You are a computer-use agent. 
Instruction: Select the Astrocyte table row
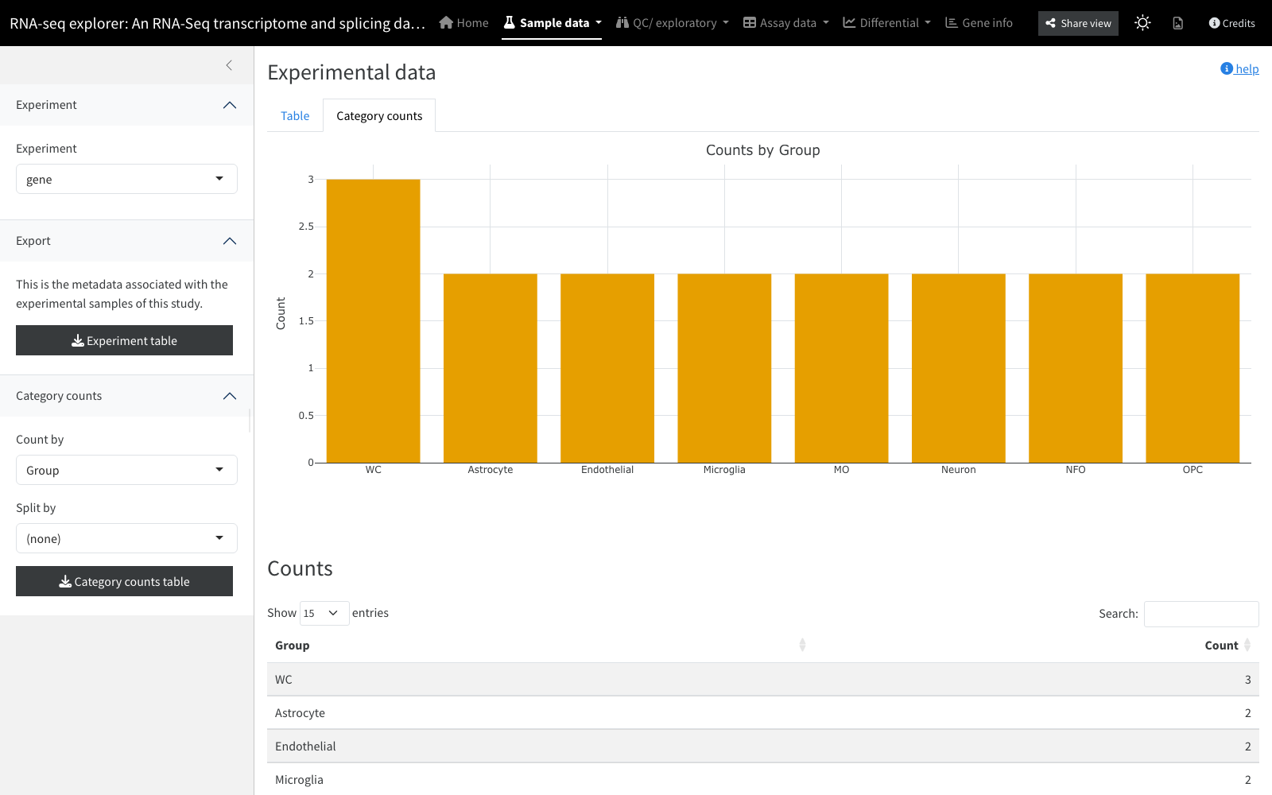[x=763, y=713]
